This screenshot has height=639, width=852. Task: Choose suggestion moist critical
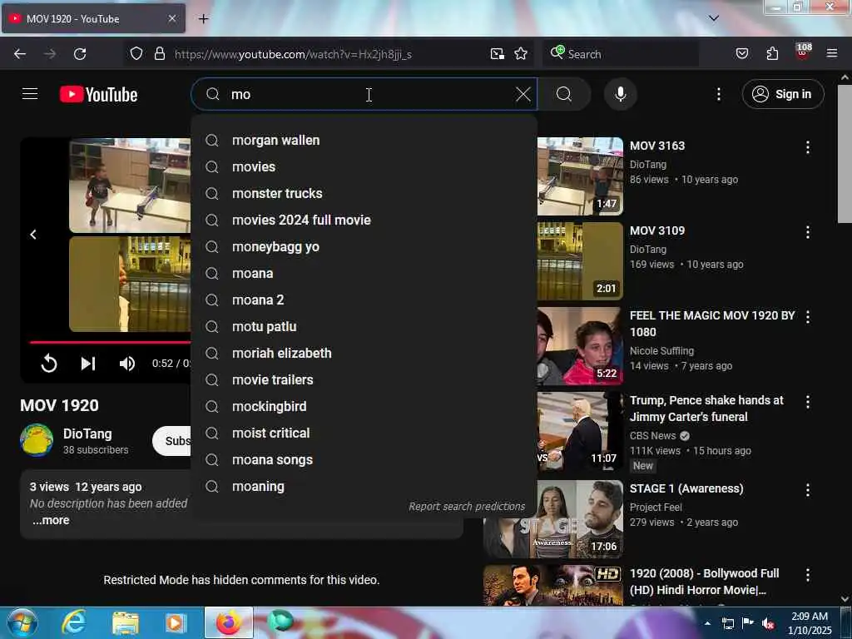click(x=364, y=433)
